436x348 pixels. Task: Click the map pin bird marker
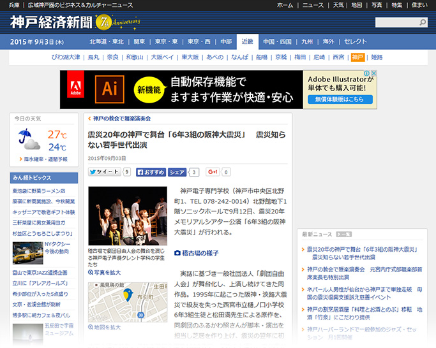point(128,294)
